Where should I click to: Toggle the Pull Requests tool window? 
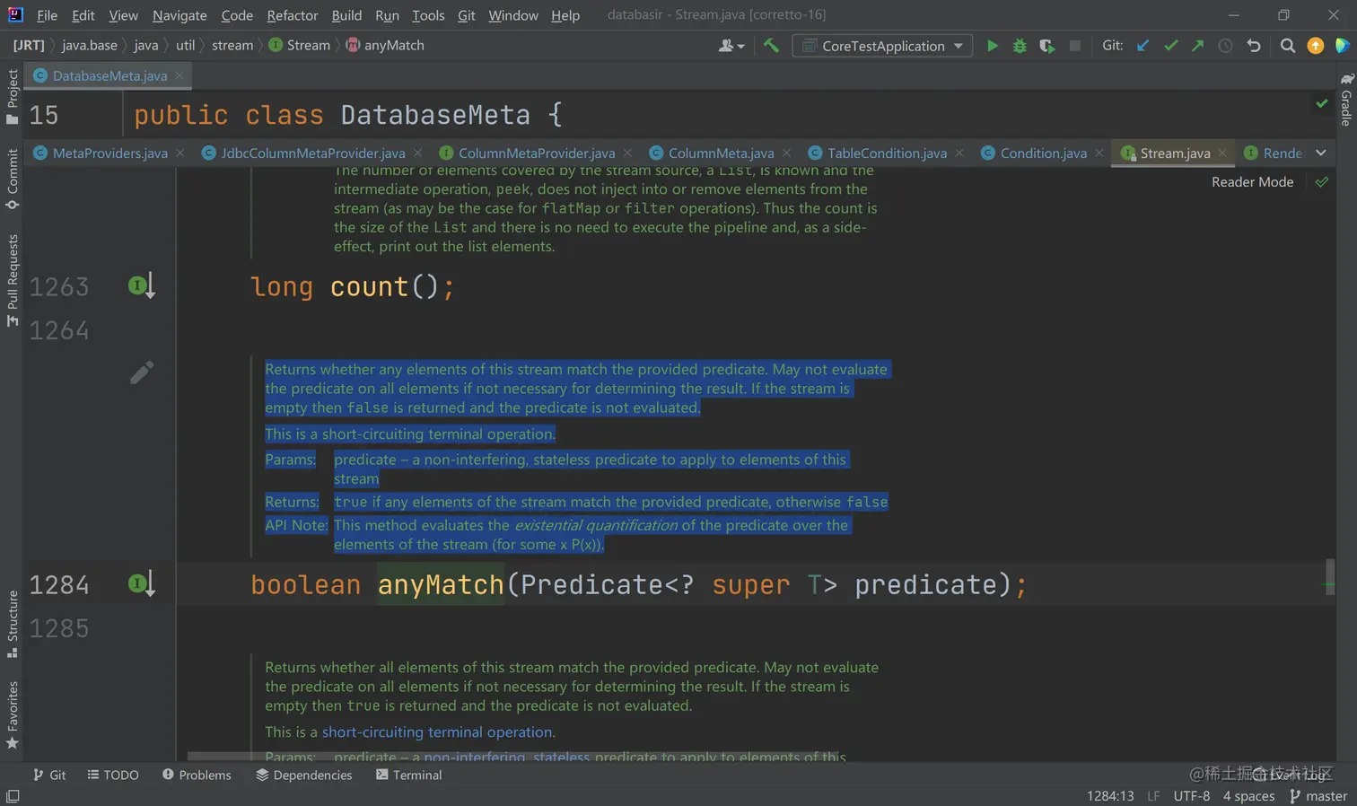13,280
